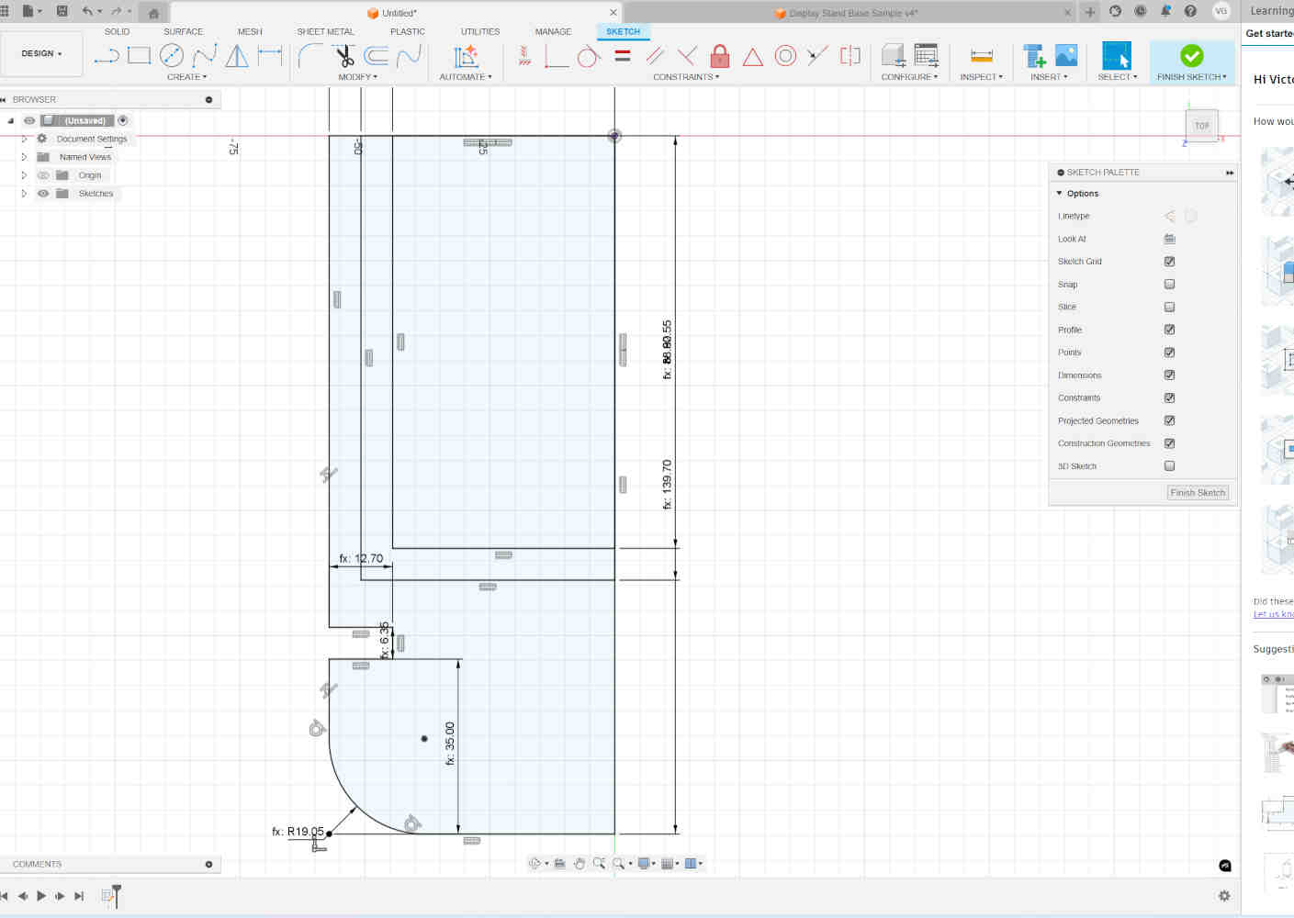Apply the Symmetry constraint

[x=850, y=56]
